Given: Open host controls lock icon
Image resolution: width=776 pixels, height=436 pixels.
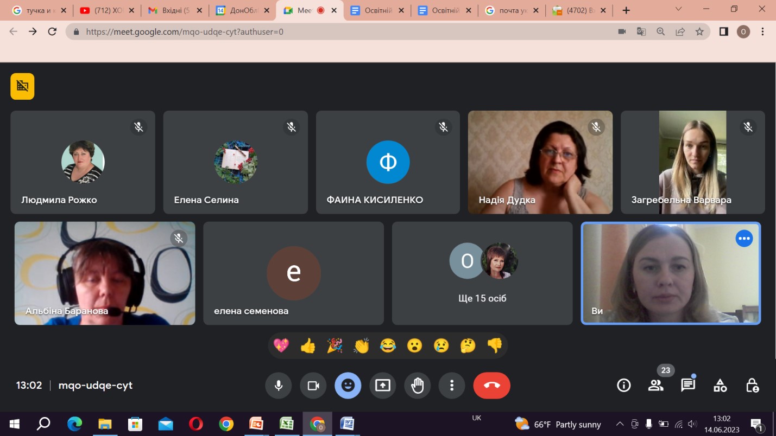Looking at the screenshot, I should (x=752, y=386).
